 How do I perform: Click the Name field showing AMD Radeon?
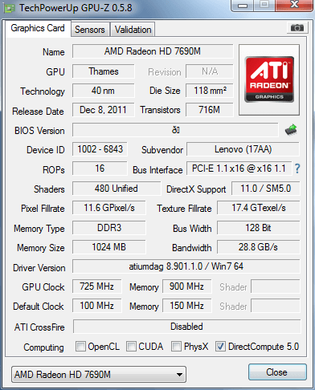(153, 51)
